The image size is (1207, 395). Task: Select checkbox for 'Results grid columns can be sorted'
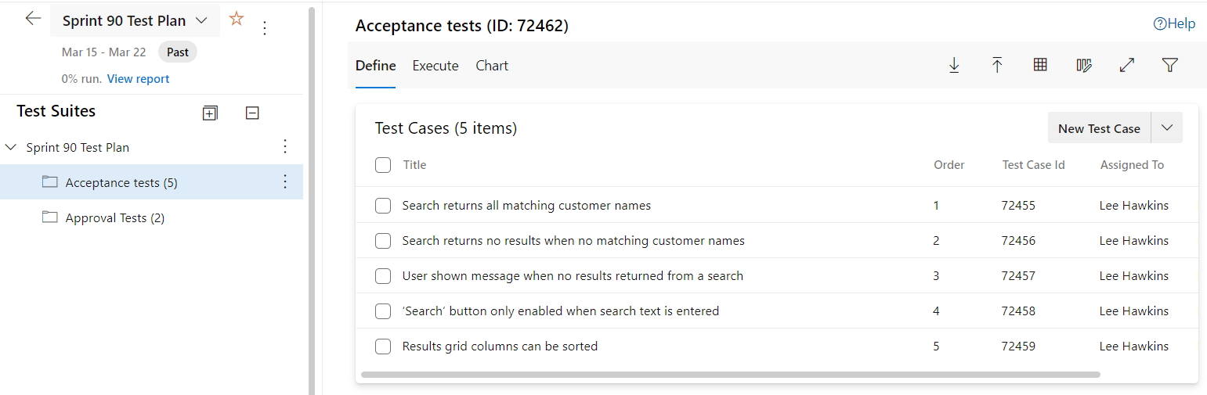tap(383, 347)
